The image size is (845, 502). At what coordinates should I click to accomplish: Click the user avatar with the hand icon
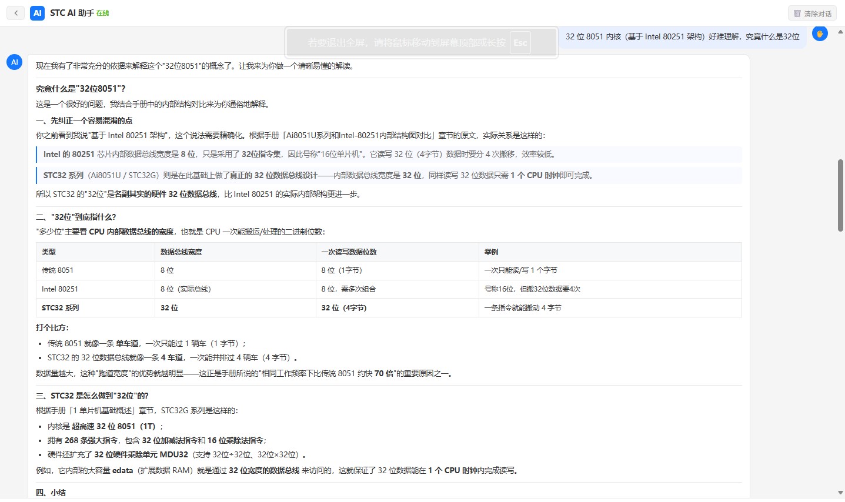coord(820,34)
